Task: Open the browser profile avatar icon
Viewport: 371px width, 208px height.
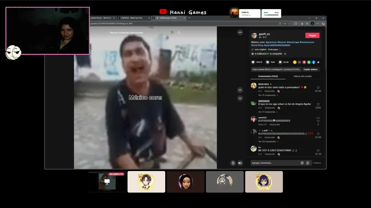Action: click(312, 23)
